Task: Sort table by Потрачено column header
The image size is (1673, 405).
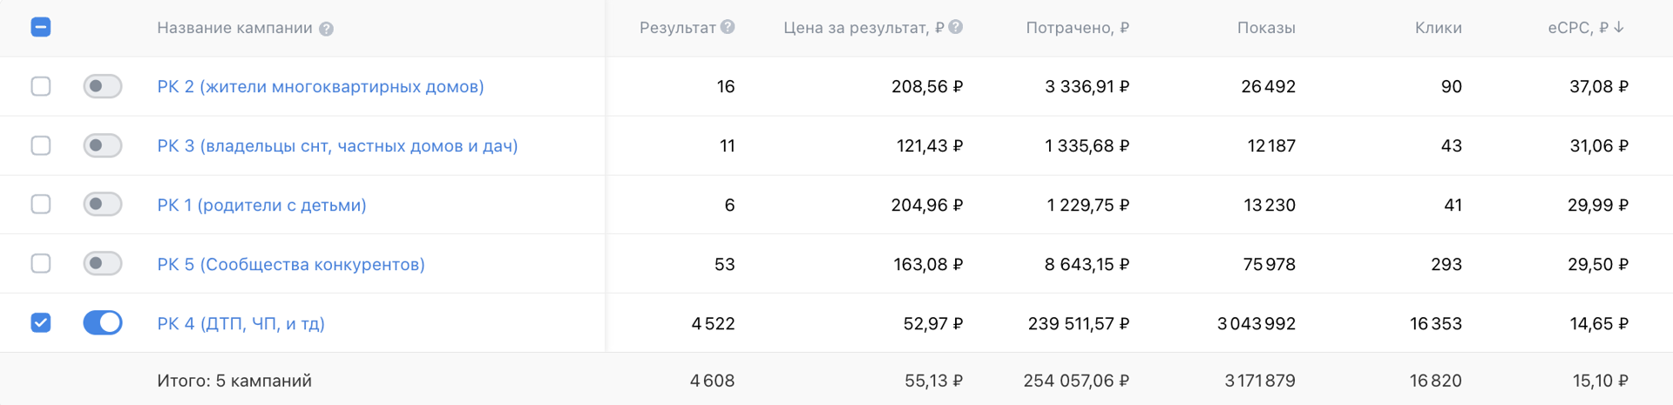Action: 1077,28
